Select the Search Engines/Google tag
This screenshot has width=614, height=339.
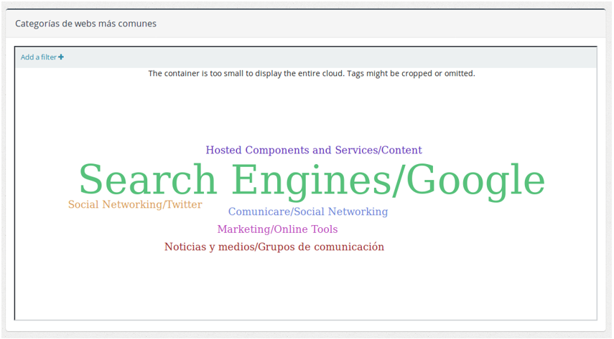[312, 180]
